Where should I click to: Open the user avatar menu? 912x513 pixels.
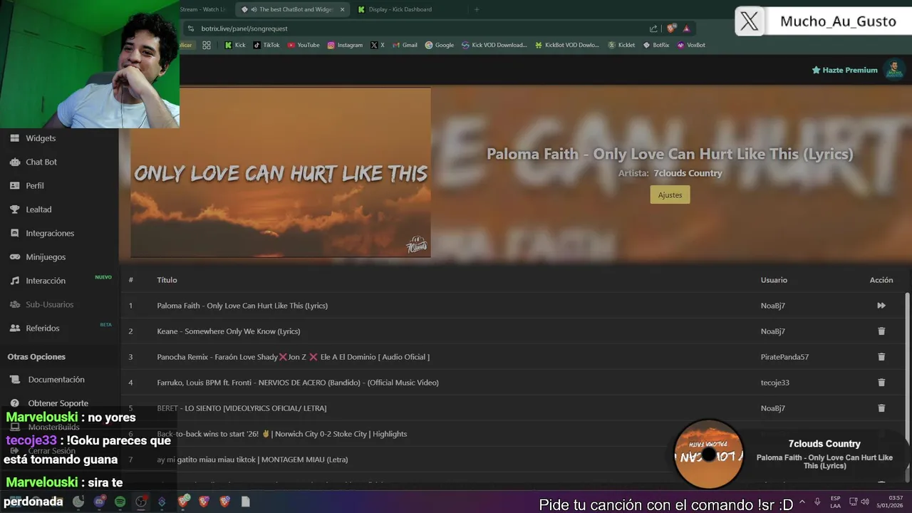pos(893,70)
